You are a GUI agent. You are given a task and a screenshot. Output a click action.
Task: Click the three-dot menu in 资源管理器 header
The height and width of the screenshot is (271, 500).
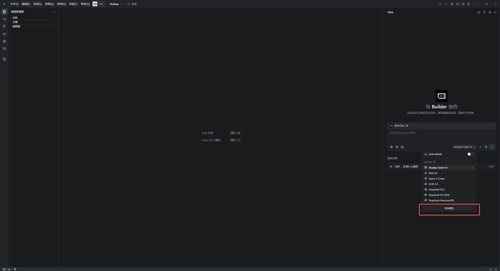click(54, 12)
